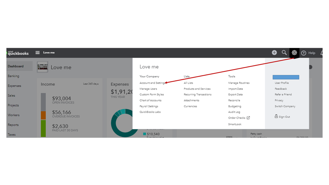329x185 pixels.
Task: Open Workers in the left sidebar
Action: point(14,115)
